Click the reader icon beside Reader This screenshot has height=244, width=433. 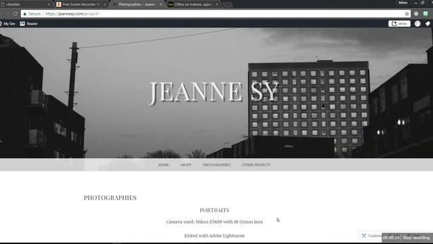[x=22, y=24]
